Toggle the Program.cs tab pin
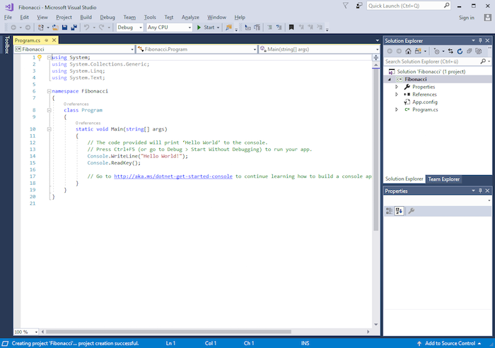Screen dimensions: 495x348 [x=47, y=40]
